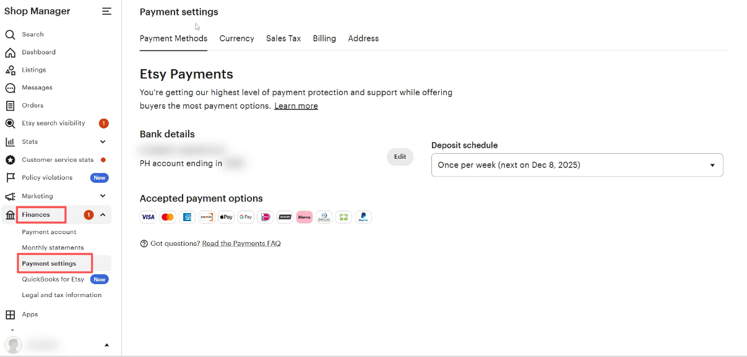Click the iDEAL payment icon
Image resolution: width=747 pixels, height=357 pixels.
point(265,217)
